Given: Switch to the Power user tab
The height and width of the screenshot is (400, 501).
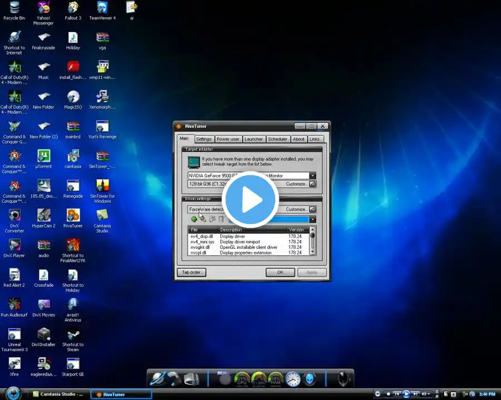Looking at the screenshot, I should point(228,139).
